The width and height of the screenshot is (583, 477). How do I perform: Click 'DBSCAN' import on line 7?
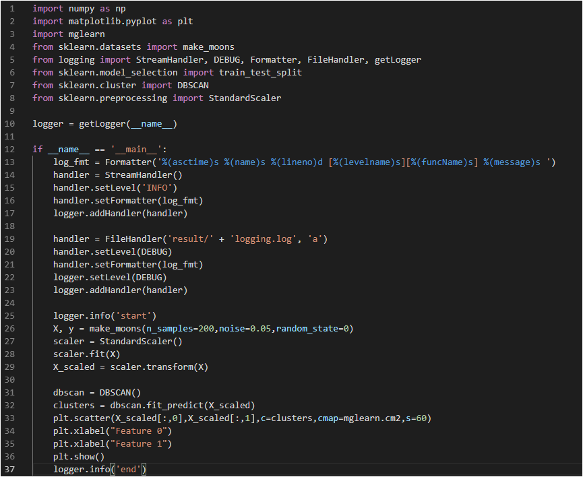pyautogui.click(x=193, y=86)
